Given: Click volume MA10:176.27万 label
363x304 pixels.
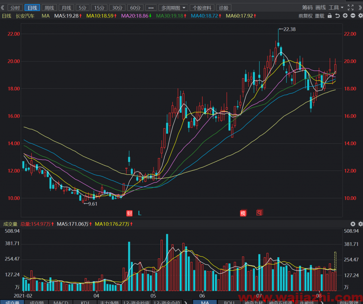Looking at the screenshot, I should point(114,224).
